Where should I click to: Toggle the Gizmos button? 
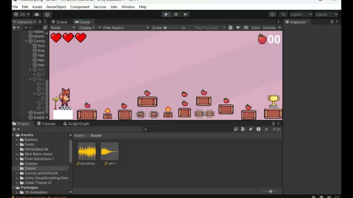269,28
